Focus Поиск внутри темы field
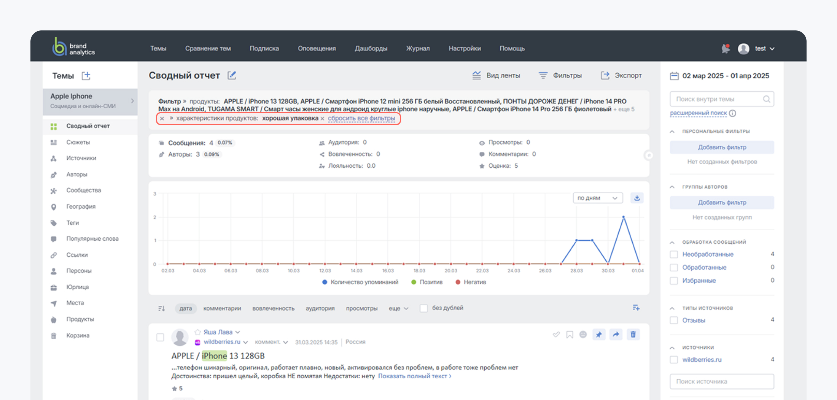Screen dimensions: 837x400 click(722, 99)
